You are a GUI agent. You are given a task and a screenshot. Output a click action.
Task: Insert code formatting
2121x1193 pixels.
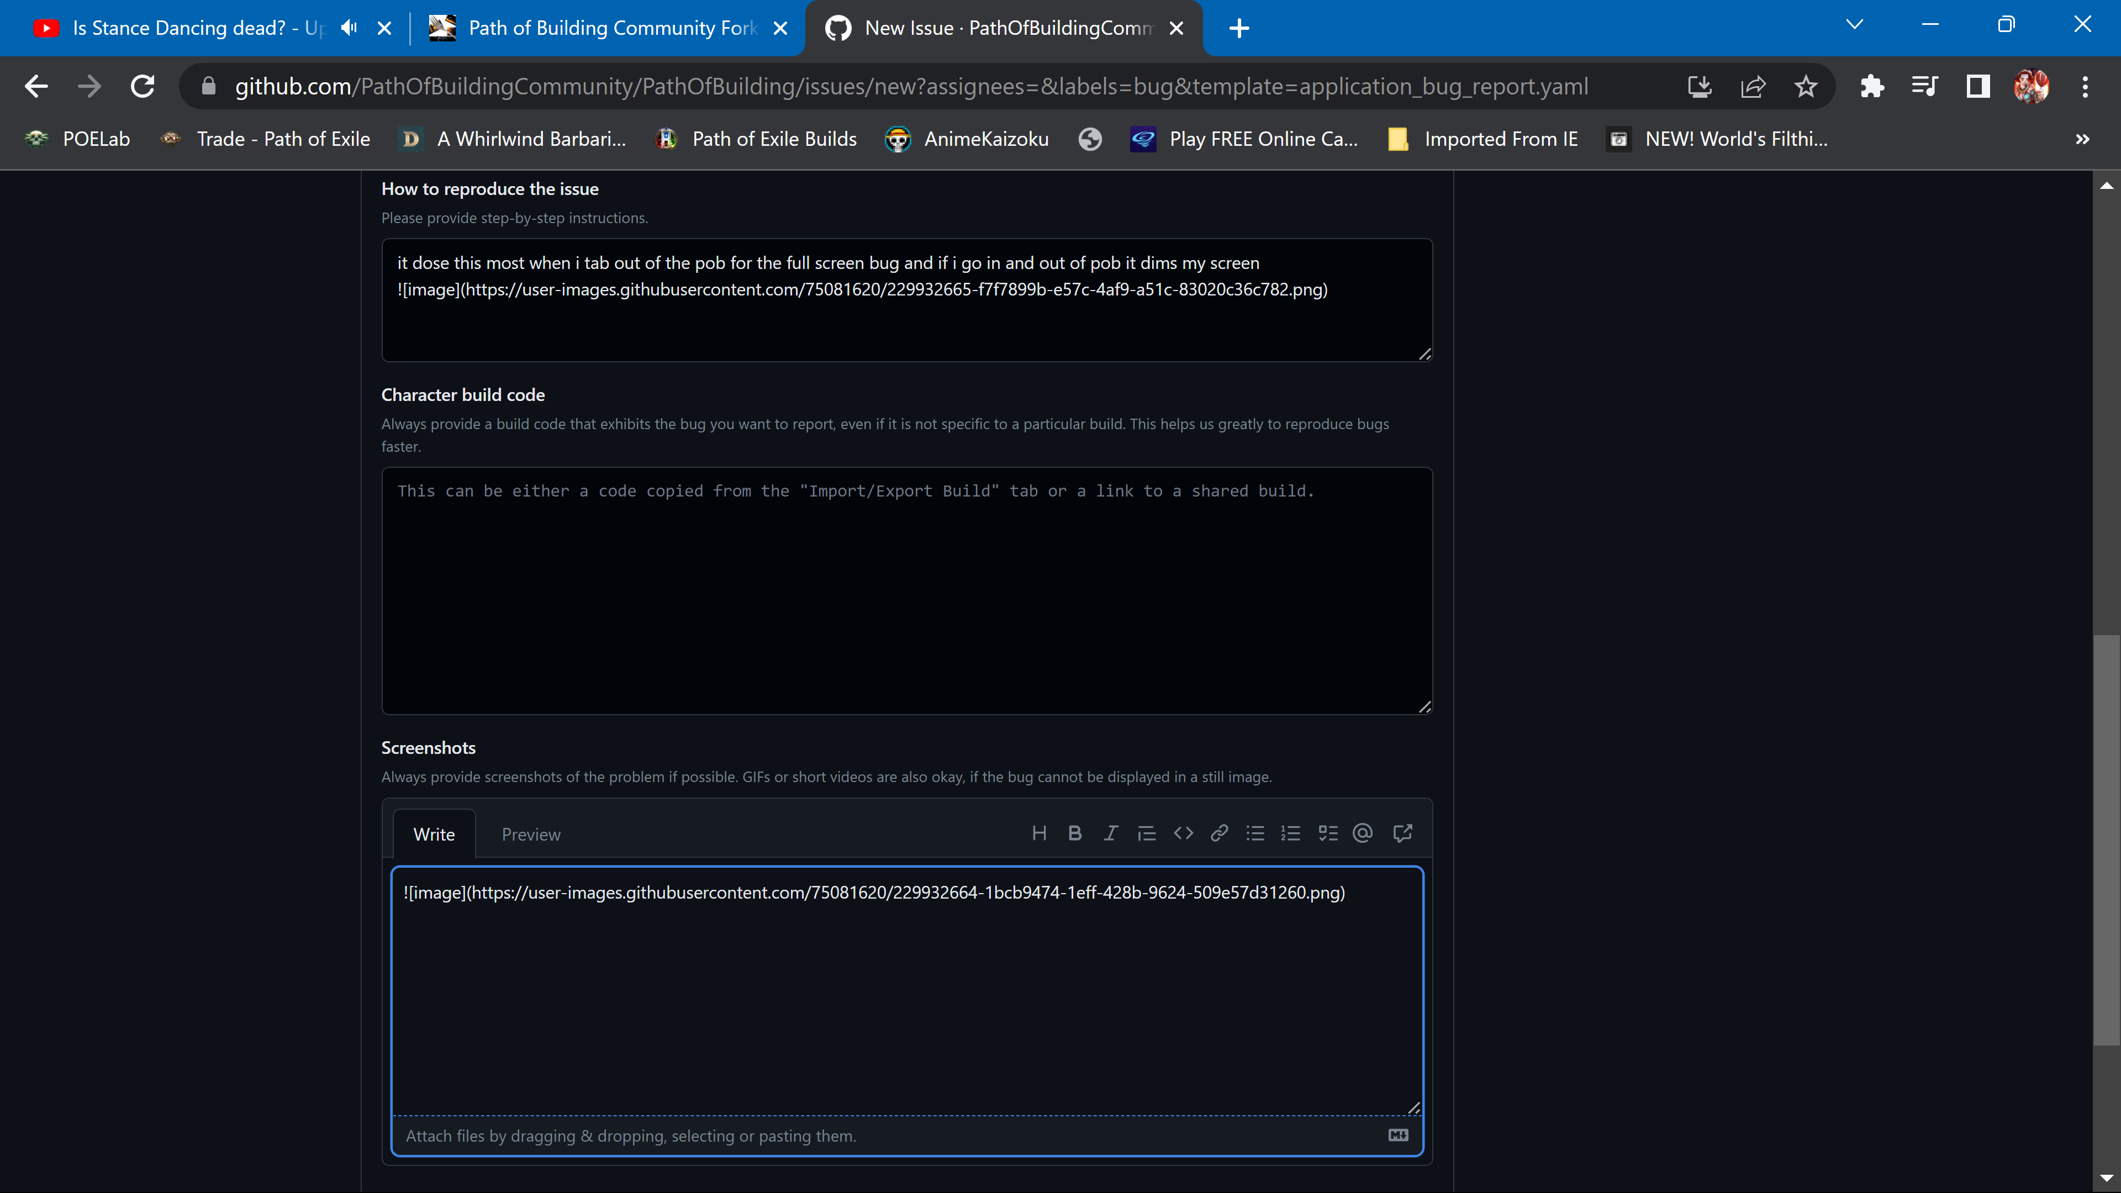[1183, 833]
